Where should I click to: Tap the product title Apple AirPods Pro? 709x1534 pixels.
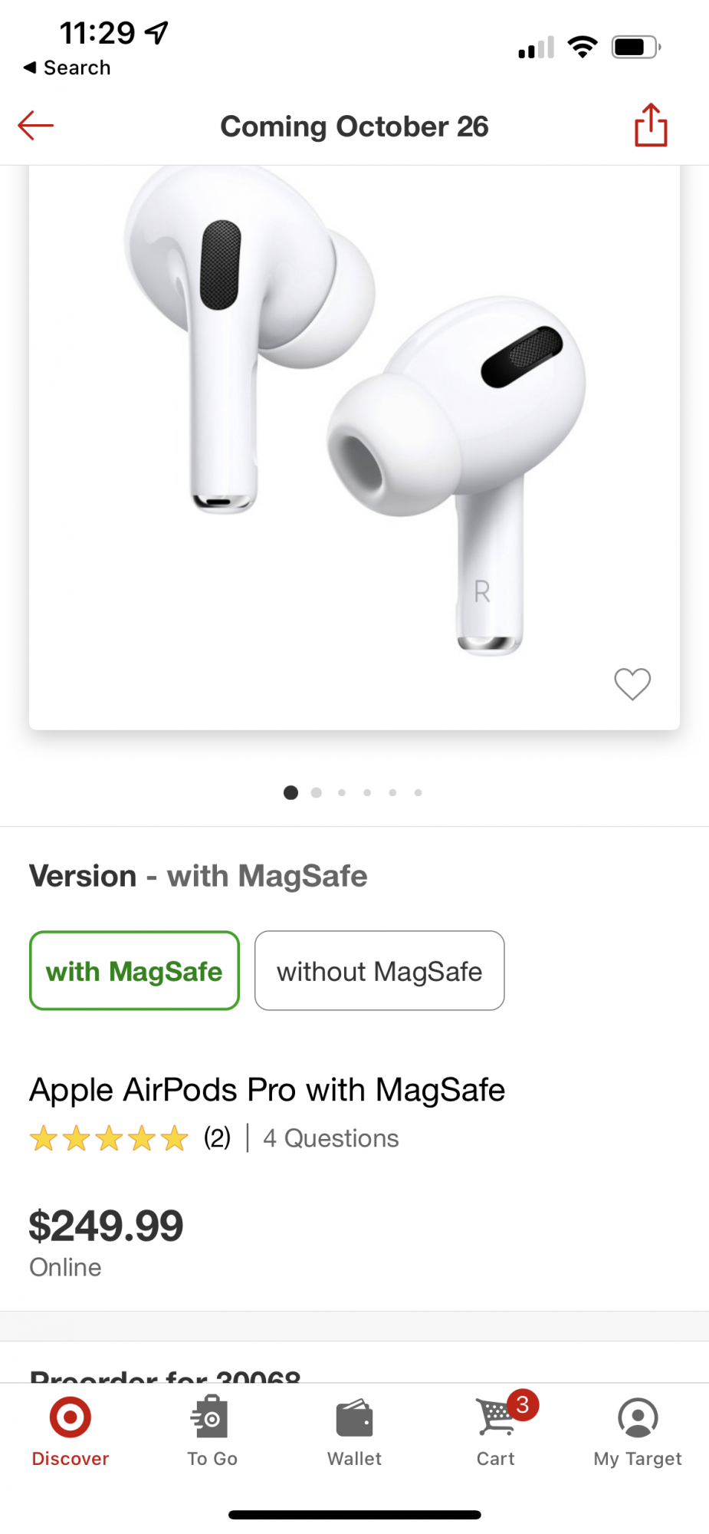click(267, 1090)
